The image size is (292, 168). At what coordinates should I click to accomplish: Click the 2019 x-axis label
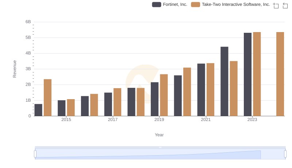coord(159,120)
